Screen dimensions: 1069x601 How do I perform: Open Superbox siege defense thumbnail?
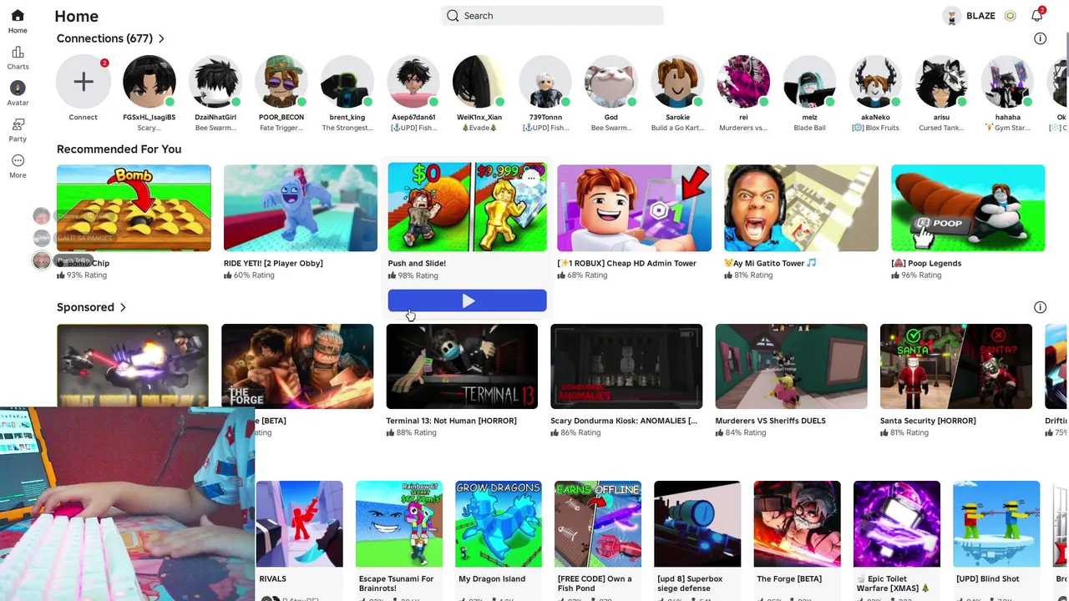[697, 524]
